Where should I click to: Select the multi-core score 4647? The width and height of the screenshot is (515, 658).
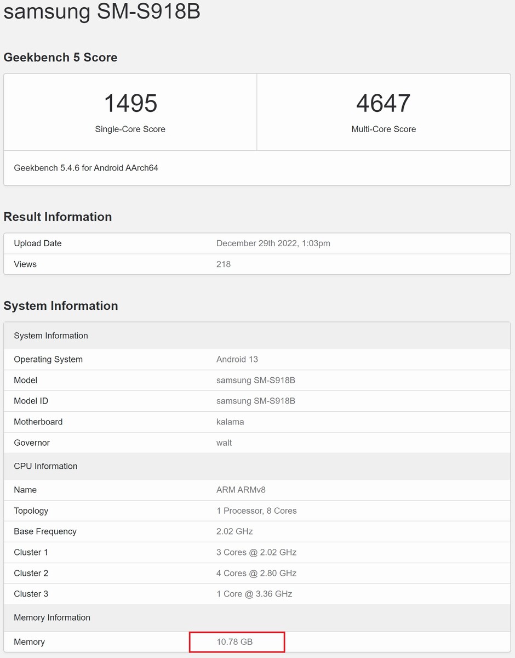(x=383, y=103)
